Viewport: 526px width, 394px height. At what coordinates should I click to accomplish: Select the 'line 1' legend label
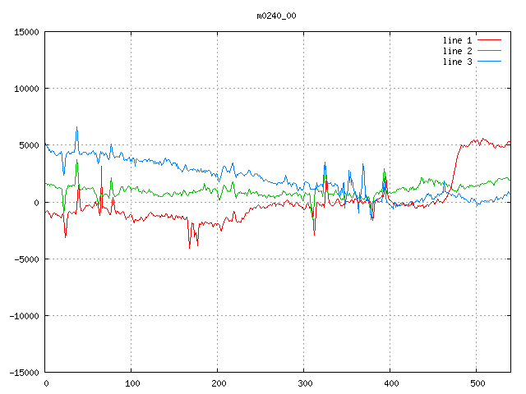458,39
